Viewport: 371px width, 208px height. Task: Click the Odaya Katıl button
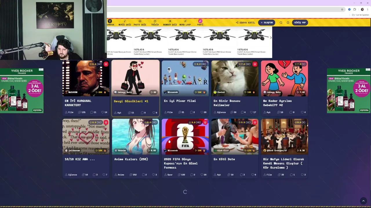[x=245, y=23]
